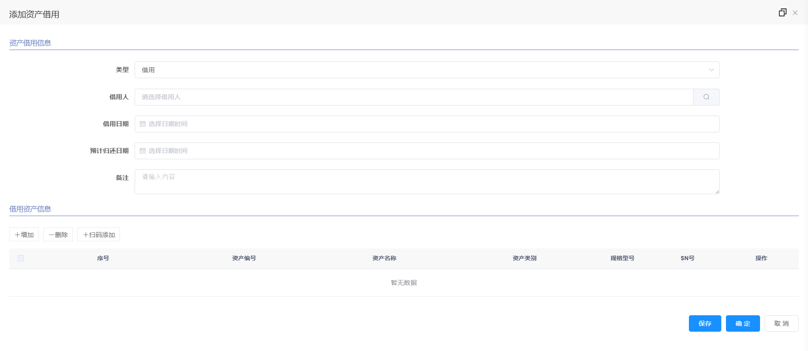This screenshot has height=351, width=808.
Task: Click the 暂无数据 empty table text
Action: [404, 283]
